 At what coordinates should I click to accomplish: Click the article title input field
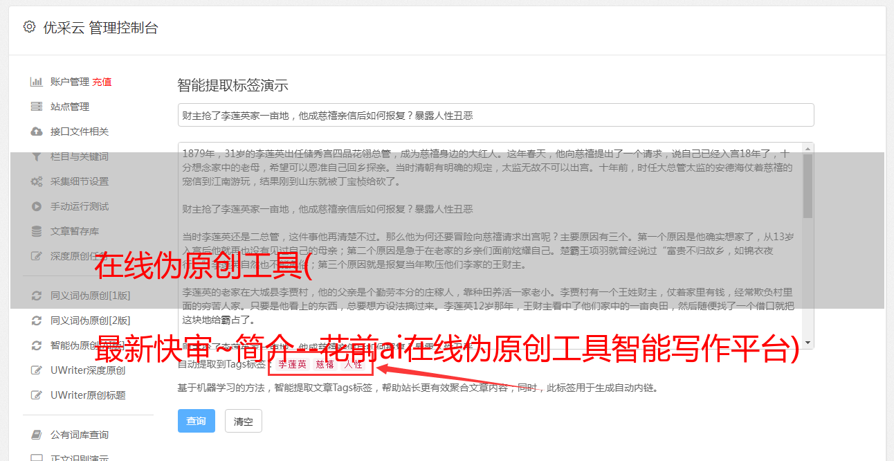(495, 115)
